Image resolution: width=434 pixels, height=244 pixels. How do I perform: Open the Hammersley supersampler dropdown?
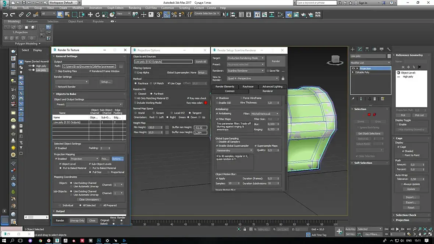pyautogui.click(x=235, y=150)
